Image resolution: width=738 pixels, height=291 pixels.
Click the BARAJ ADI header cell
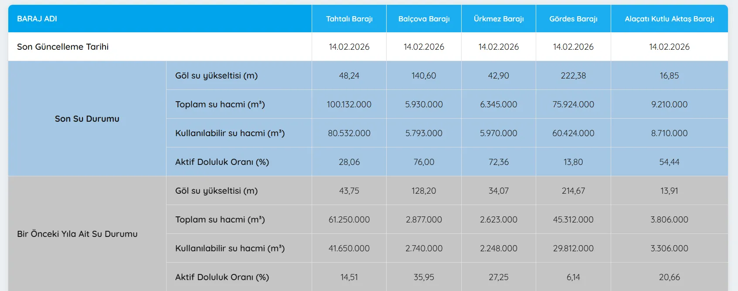click(x=37, y=19)
